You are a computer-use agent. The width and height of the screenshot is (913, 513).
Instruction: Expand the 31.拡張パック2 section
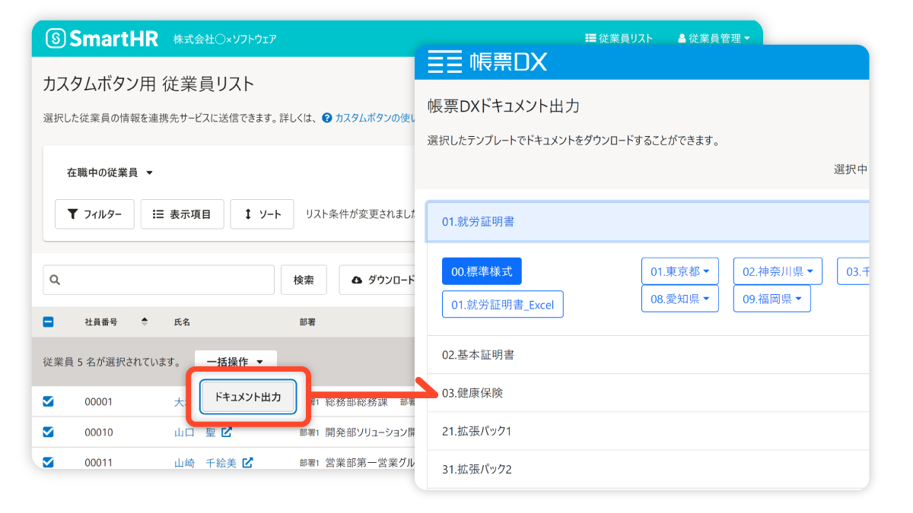(647, 469)
